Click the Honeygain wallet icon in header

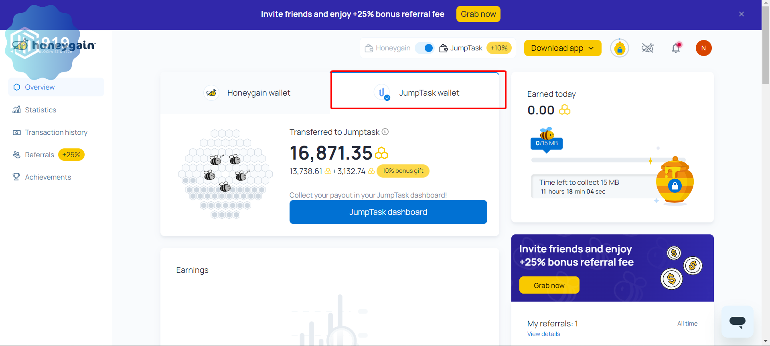(x=369, y=48)
